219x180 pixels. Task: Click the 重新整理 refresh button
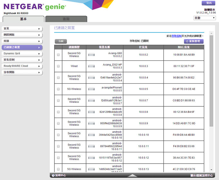pyautogui.click(x=194, y=41)
